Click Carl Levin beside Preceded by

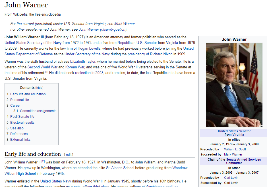231,178
